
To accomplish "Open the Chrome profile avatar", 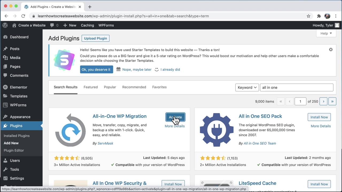I will (327, 16).
